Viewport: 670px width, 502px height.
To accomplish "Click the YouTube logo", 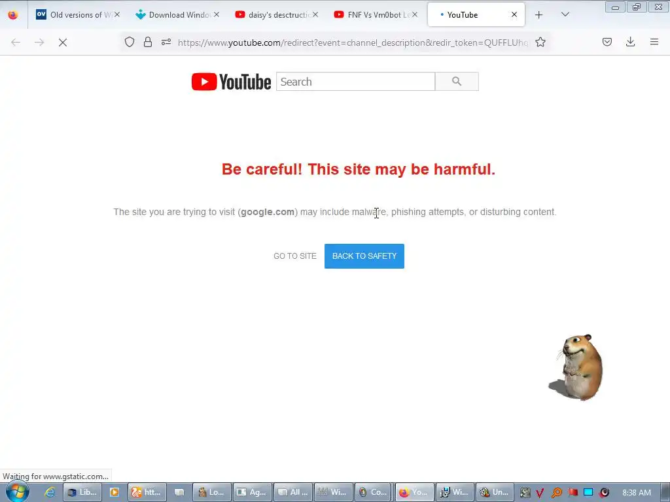I will pos(231,82).
